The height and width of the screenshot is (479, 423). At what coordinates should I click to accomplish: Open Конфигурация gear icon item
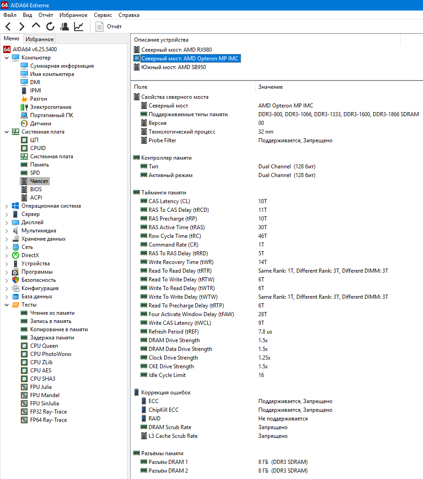[16, 288]
